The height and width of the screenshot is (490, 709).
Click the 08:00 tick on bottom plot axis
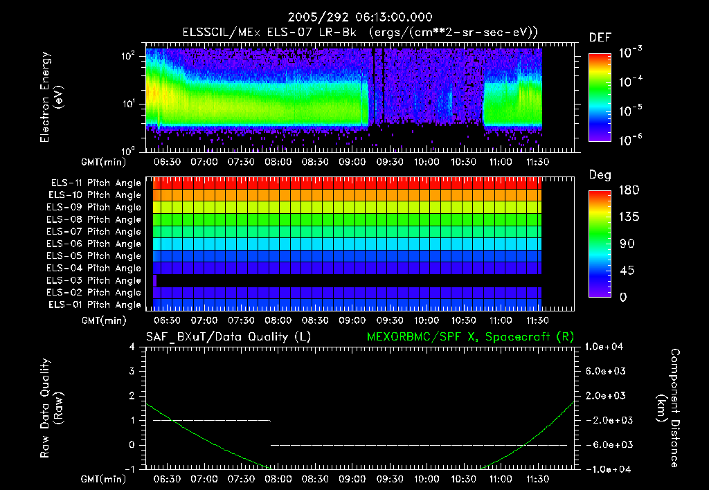click(278, 479)
